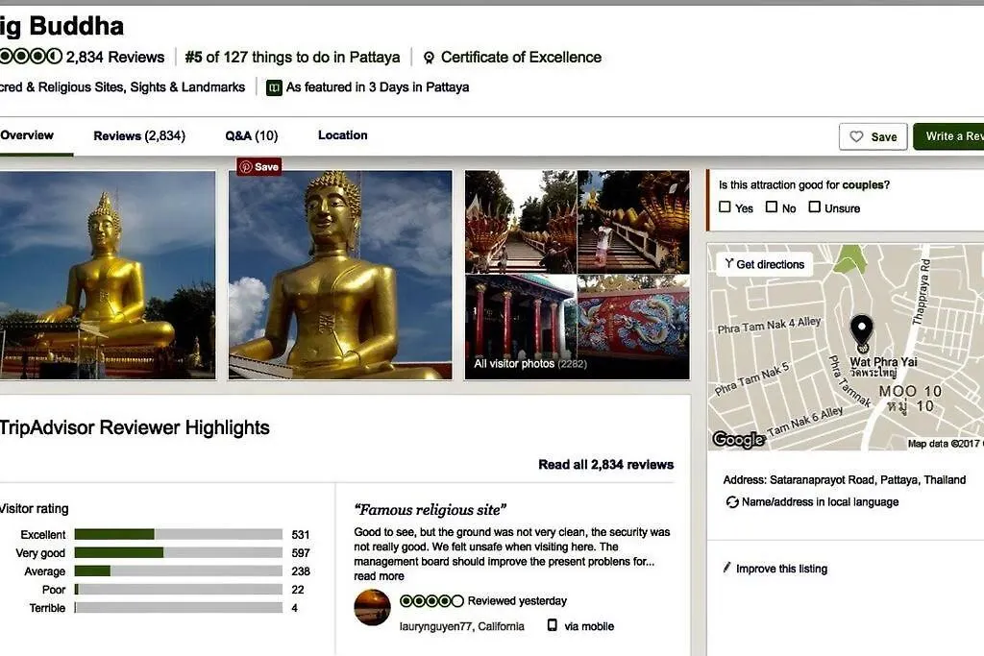This screenshot has height=656, width=984.
Task: Filter by the Excellent rating bar
Action: tap(178, 534)
